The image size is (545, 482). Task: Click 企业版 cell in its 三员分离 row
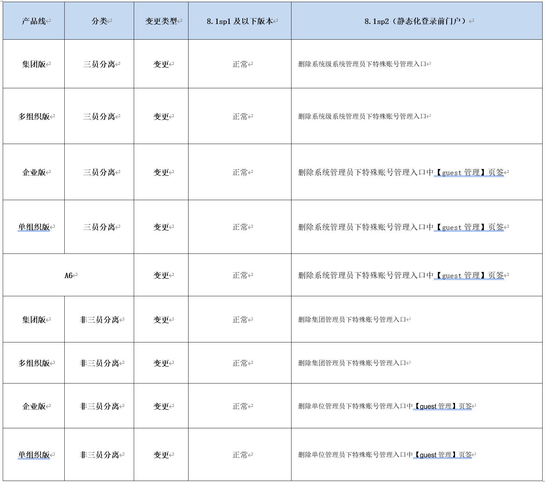pyautogui.click(x=34, y=172)
